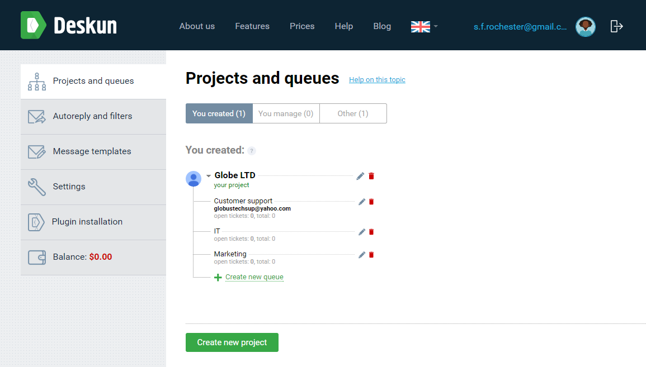Edit the Globe LTD project with pencil
Viewport: 646px width, 367px height.
361,176
